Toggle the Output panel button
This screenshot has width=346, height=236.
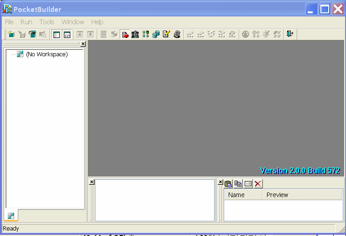pyautogui.click(x=67, y=34)
